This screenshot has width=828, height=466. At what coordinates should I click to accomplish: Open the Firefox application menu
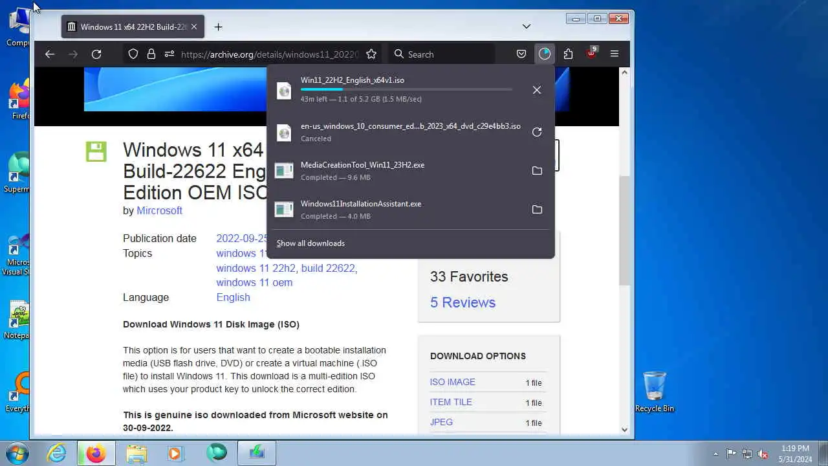click(615, 54)
